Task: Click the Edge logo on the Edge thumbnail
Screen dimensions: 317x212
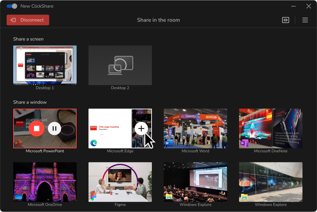Action: click(94, 142)
